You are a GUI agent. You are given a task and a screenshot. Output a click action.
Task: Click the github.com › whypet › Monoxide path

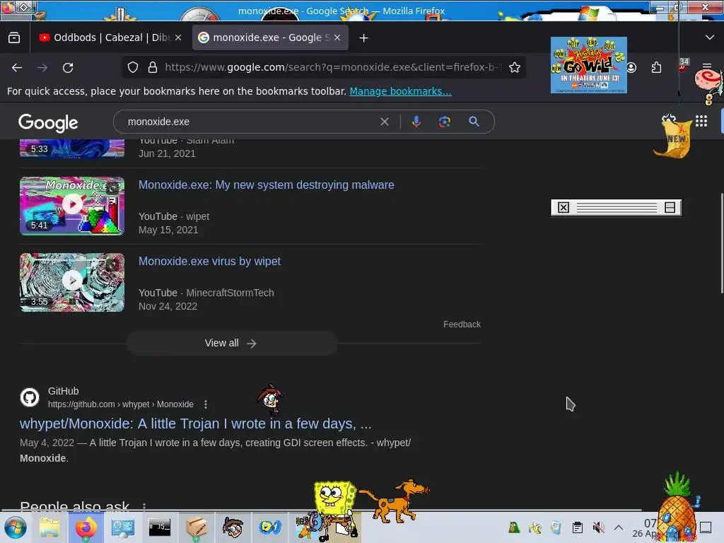(120, 404)
